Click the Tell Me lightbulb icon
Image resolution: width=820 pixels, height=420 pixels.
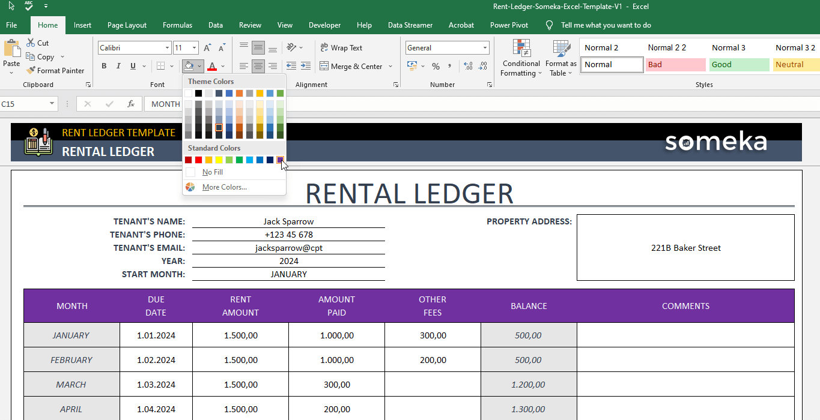pyautogui.click(x=549, y=25)
